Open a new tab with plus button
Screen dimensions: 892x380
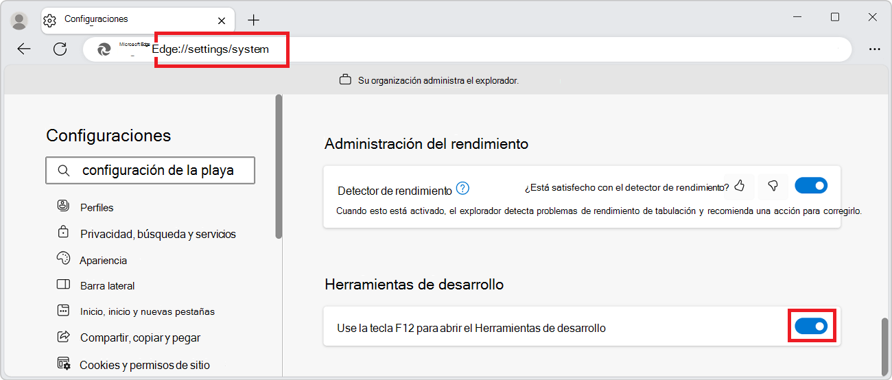254,20
